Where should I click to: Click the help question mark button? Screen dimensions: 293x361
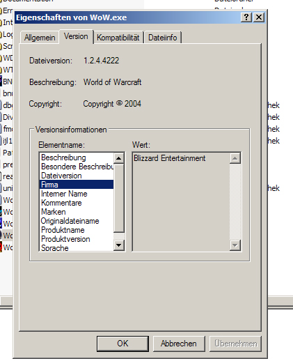pos(246,17)
